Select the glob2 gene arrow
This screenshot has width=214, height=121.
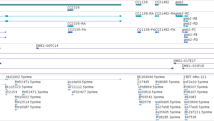[182, 5]
